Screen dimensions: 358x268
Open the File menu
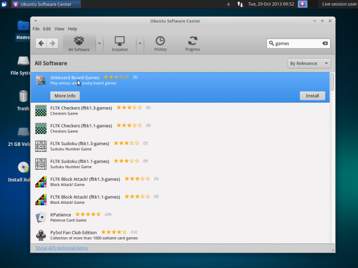36,28
